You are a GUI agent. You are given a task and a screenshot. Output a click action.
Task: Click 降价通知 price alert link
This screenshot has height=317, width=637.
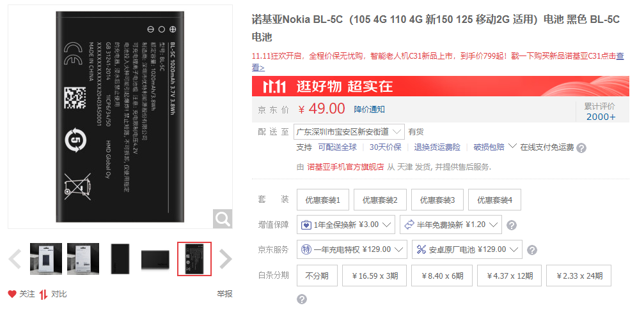[x=369, y=110]
